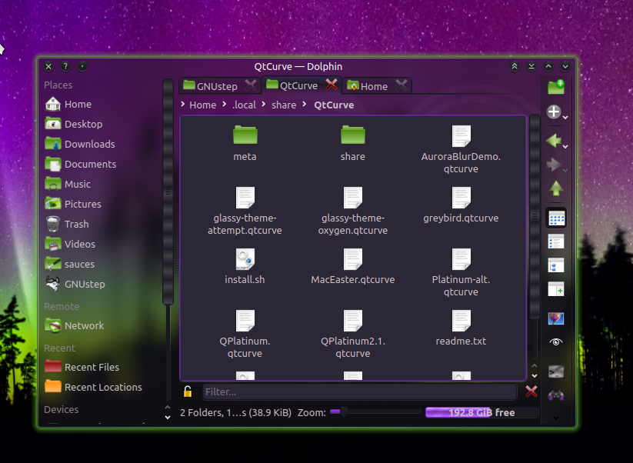Navigate to .local in the breadcrumb
Image resolution: width=633 pixels, height=463 pixels.
[x=244, y=105]
